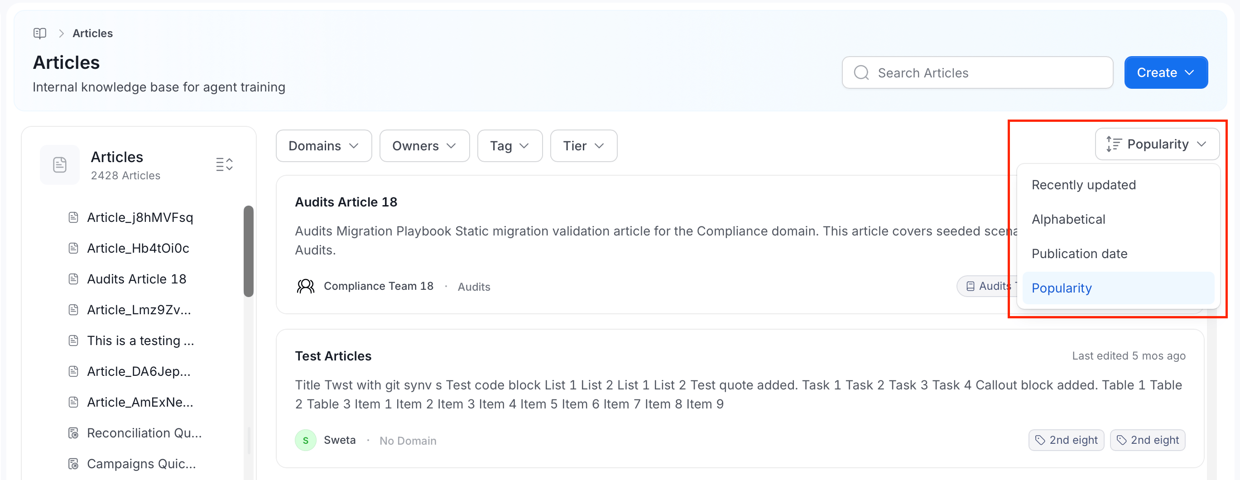Click the Articles breadcrumb link
Image resolution: width=1240 pixels, height=480 pixels.
coord(92,33)
